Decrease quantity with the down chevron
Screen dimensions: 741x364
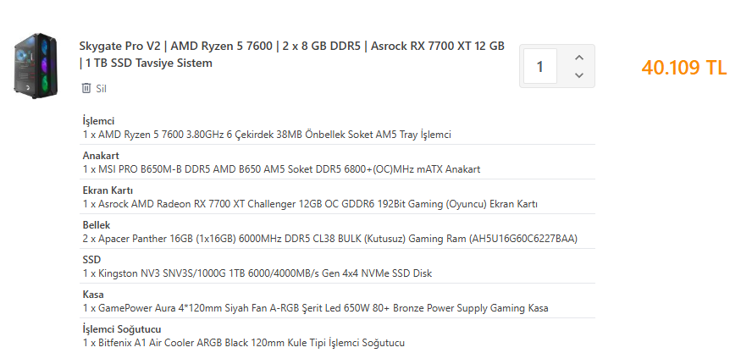pos(579,75)
